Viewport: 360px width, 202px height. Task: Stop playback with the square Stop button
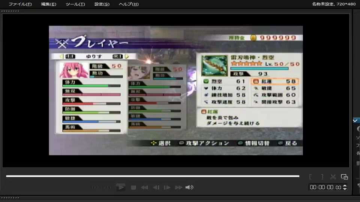[x=133, y=187]
